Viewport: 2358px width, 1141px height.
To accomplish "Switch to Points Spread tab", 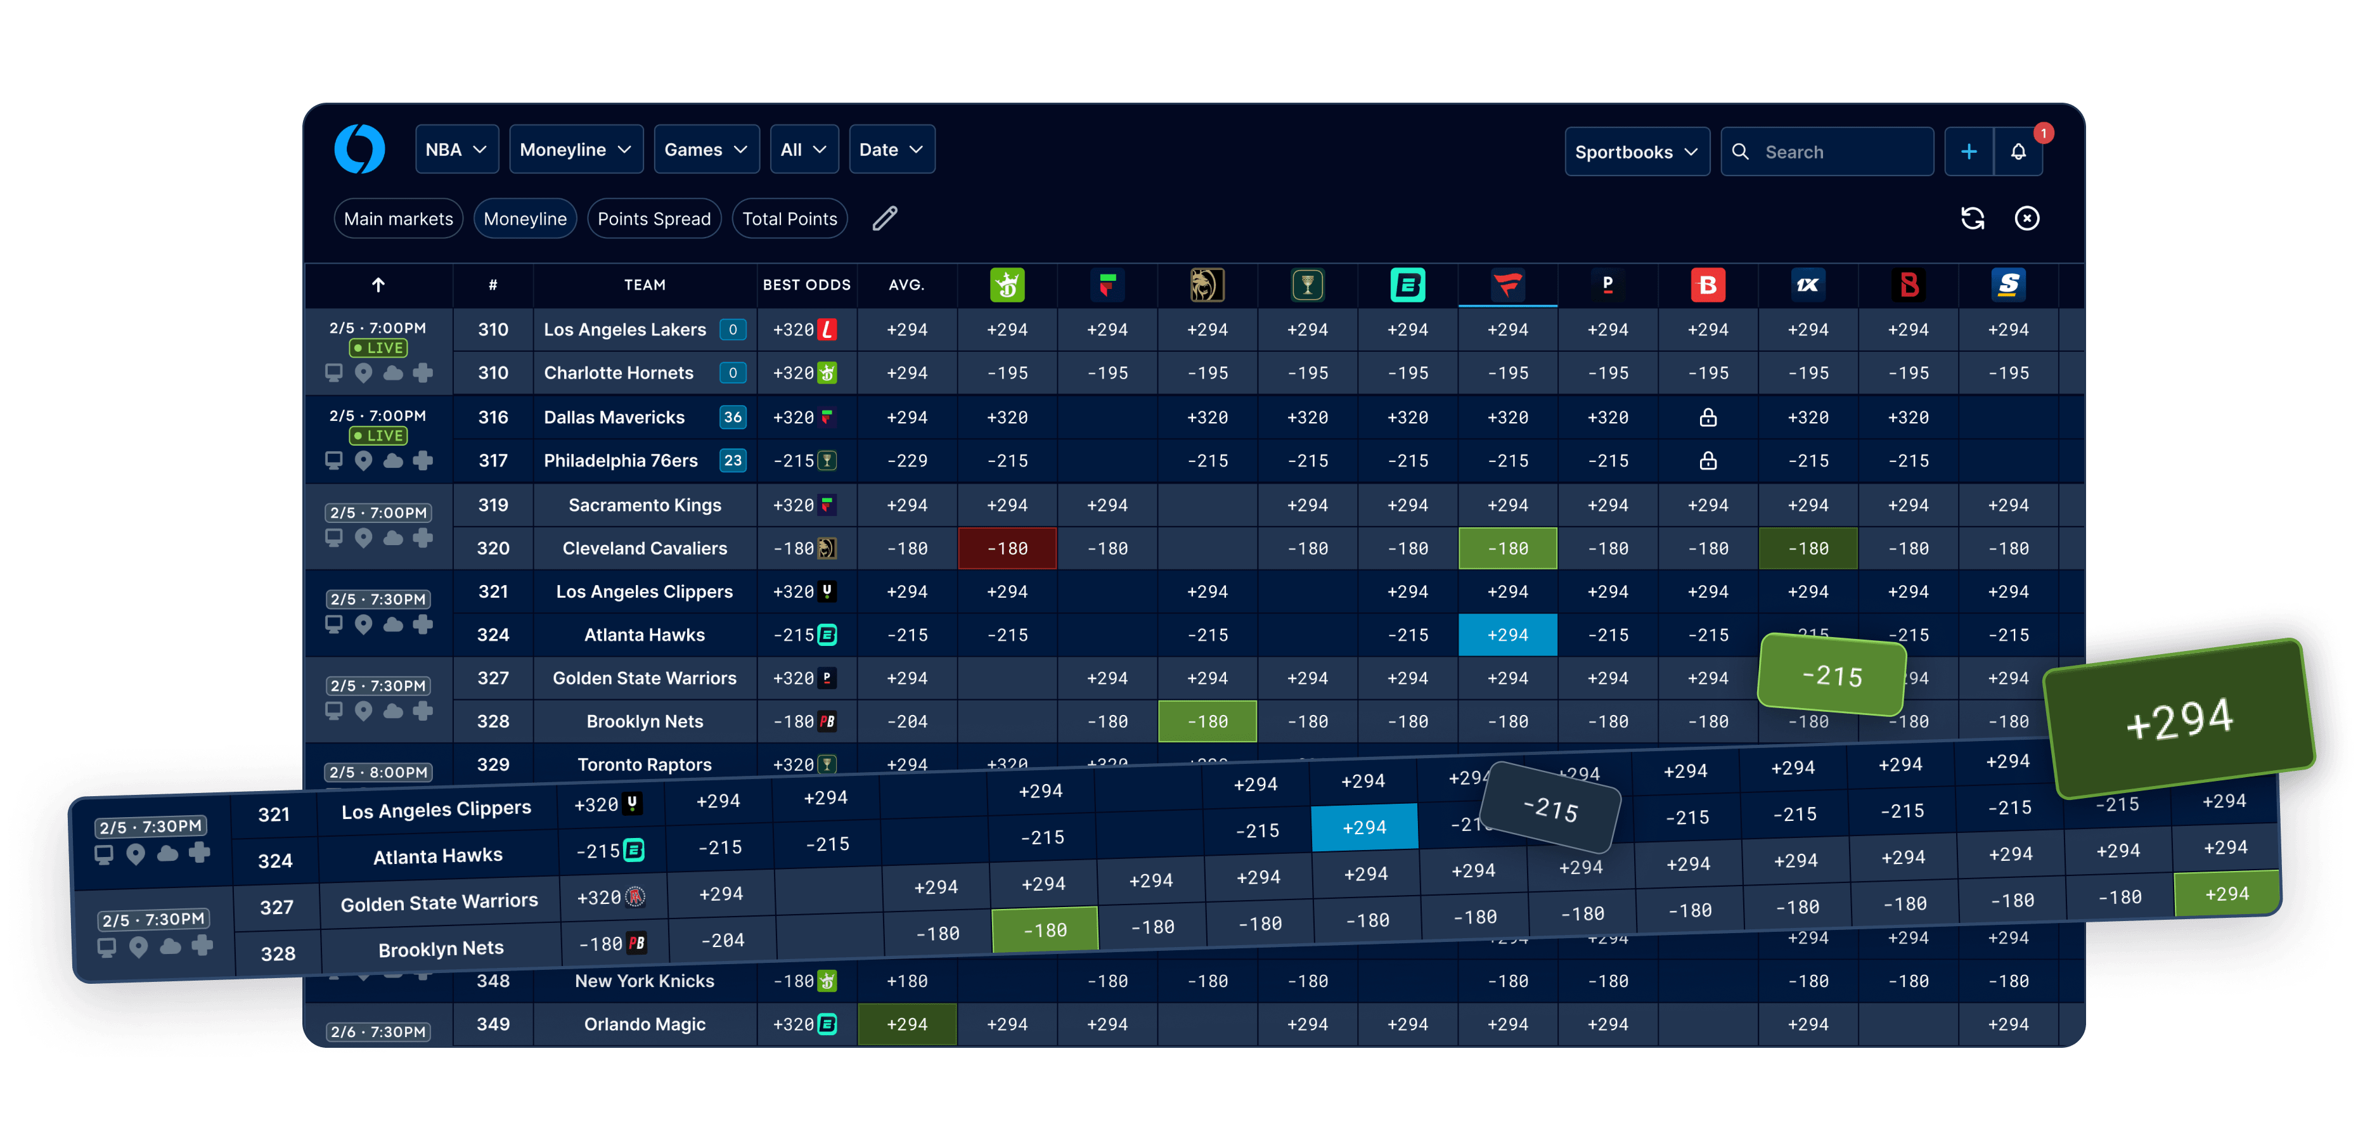I will pyautogui.click(x=654, y=219).
